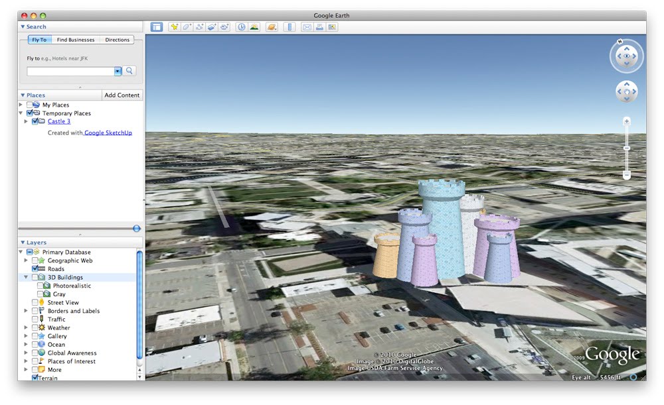Uncheck the Roads layer checkbox
The height and width of the screenshot is (405, 664).
click(x=35, y=269)
